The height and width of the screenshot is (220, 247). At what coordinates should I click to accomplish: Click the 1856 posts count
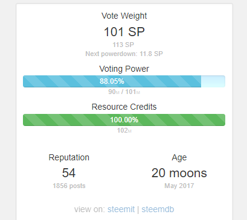[x=69, y=186]
